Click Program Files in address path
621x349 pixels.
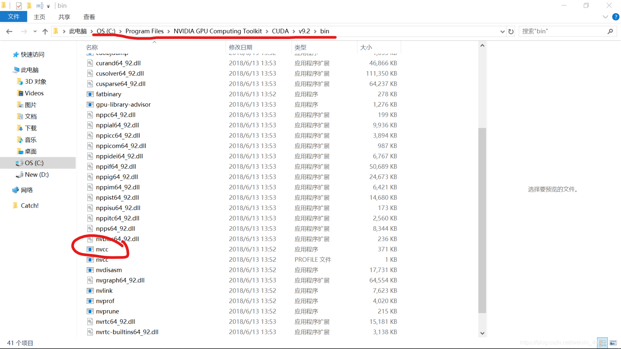(144, 31)
